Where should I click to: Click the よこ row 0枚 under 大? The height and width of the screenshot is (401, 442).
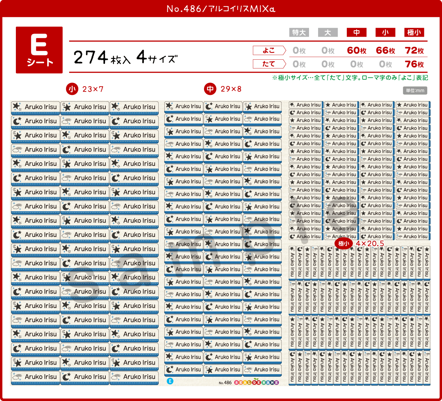tap(328, 51)
